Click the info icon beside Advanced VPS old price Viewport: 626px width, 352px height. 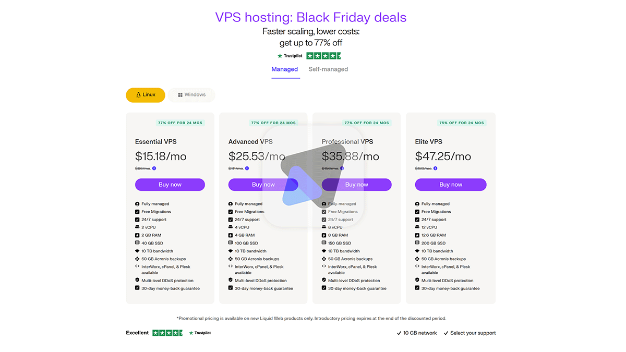tap(247, 168)
